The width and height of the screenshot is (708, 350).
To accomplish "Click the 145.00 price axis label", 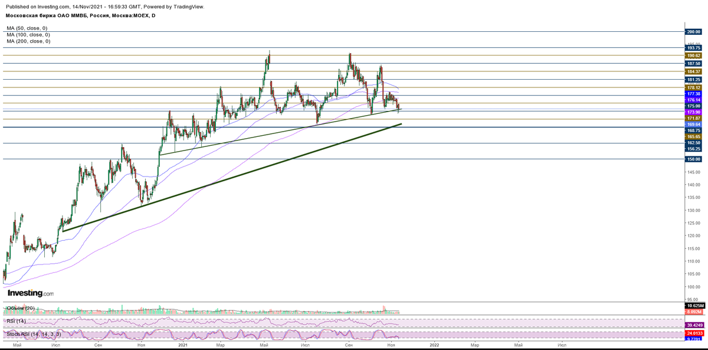I will [x=693, y=172].
